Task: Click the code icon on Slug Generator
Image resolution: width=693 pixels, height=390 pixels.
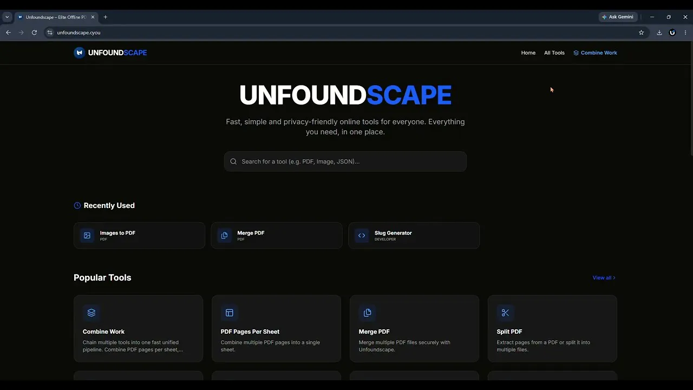Action: point(362,236)
